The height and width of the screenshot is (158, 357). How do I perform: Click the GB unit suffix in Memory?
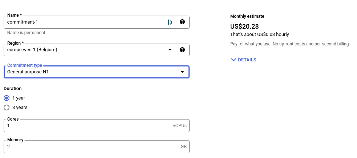[183, 147]
